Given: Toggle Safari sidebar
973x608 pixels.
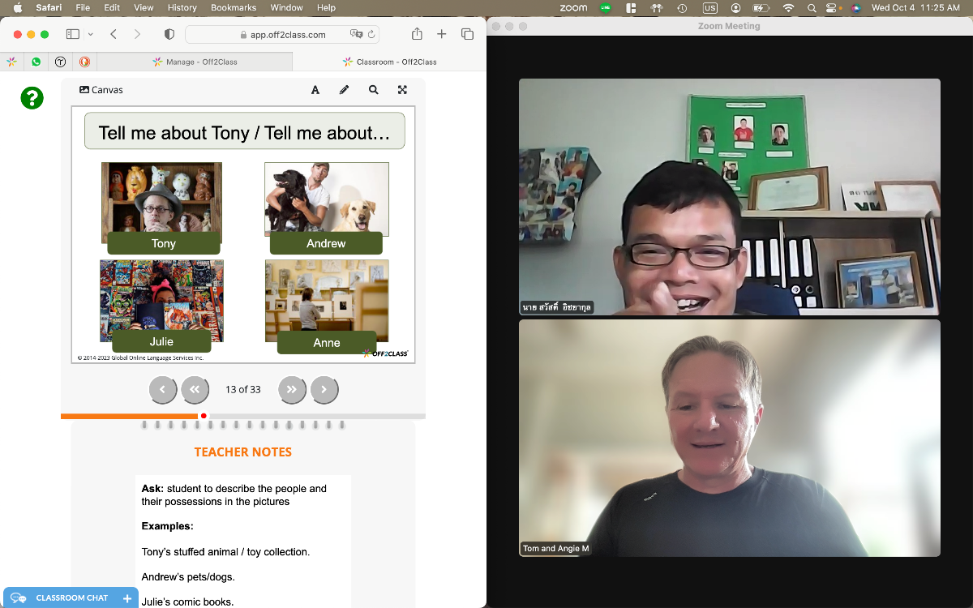Looking at the screenshot, I should (72, 34).
